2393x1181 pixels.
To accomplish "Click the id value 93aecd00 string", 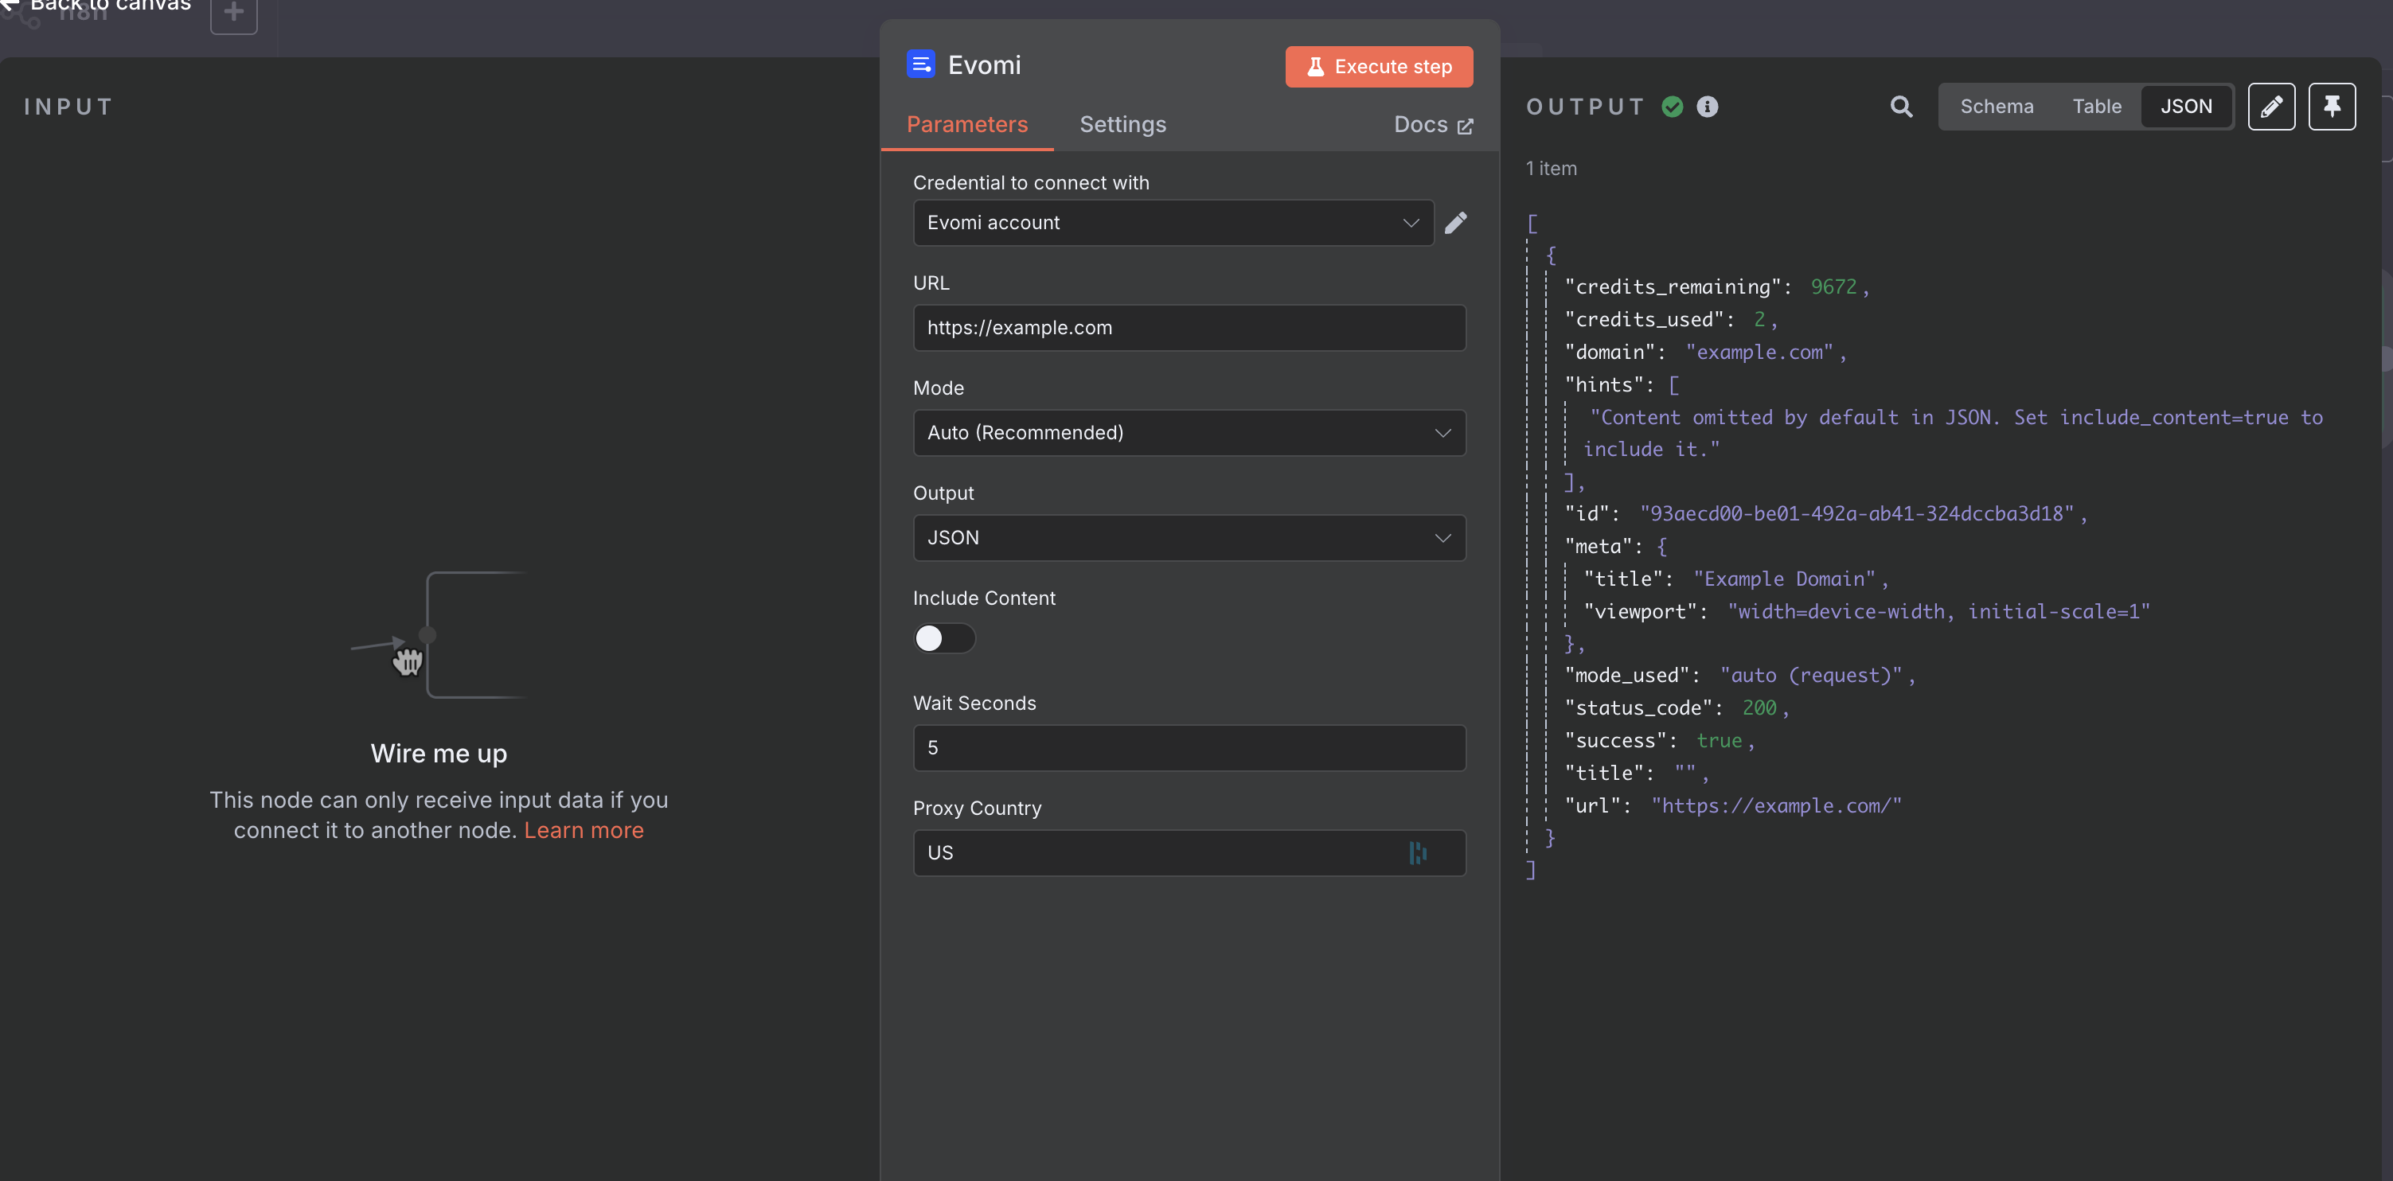I will point(1856,513).
